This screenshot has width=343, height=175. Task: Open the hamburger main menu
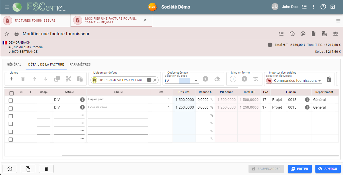coord(7,7)
